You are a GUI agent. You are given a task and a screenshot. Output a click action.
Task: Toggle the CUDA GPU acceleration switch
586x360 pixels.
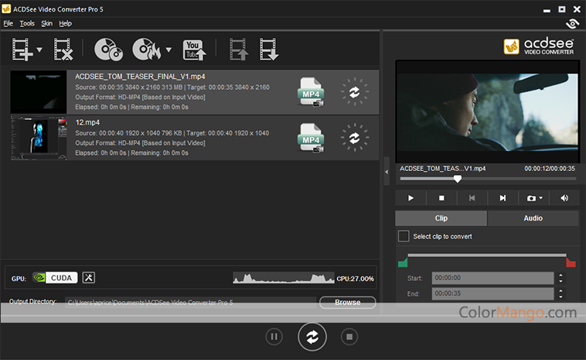pyautogui.click(x=55, y=278)
